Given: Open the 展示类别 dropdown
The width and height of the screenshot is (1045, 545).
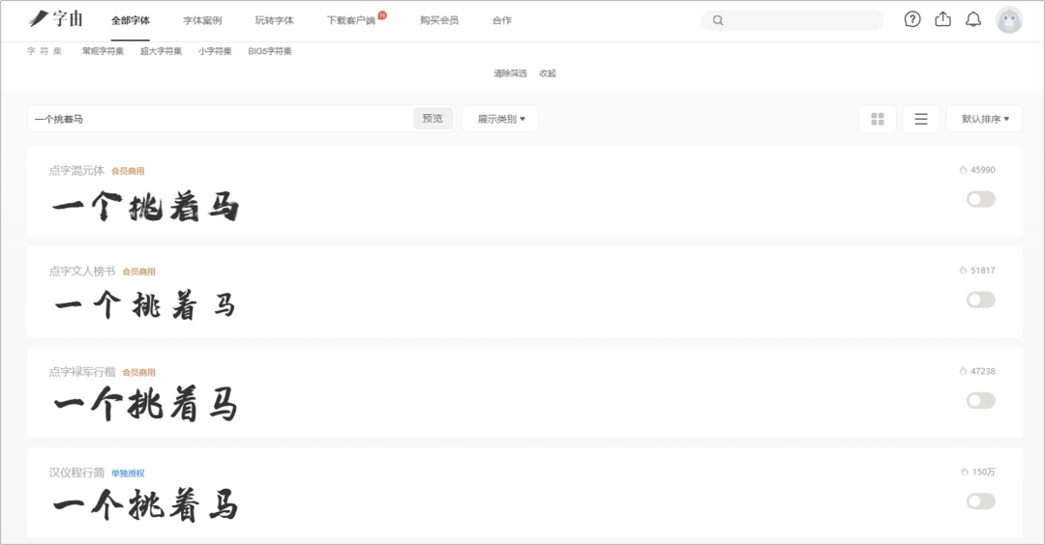Looking at the screenshot, I should point(500,119).
